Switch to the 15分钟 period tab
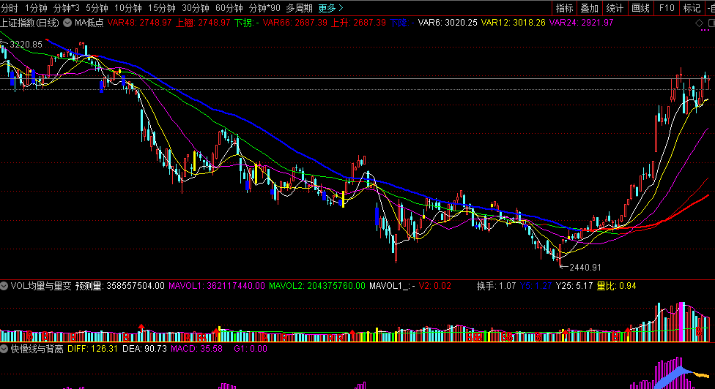Image resolution: width=715 pixels, height=389 pixels. 162,8
